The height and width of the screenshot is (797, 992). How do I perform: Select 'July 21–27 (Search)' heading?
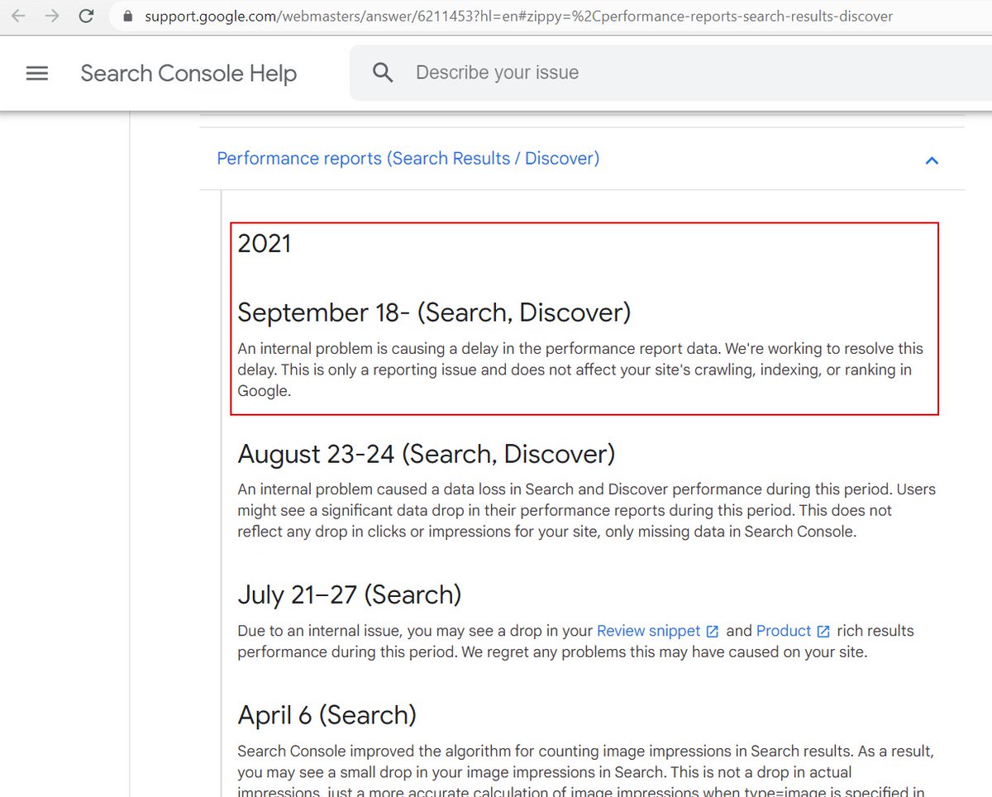[350, 594]
